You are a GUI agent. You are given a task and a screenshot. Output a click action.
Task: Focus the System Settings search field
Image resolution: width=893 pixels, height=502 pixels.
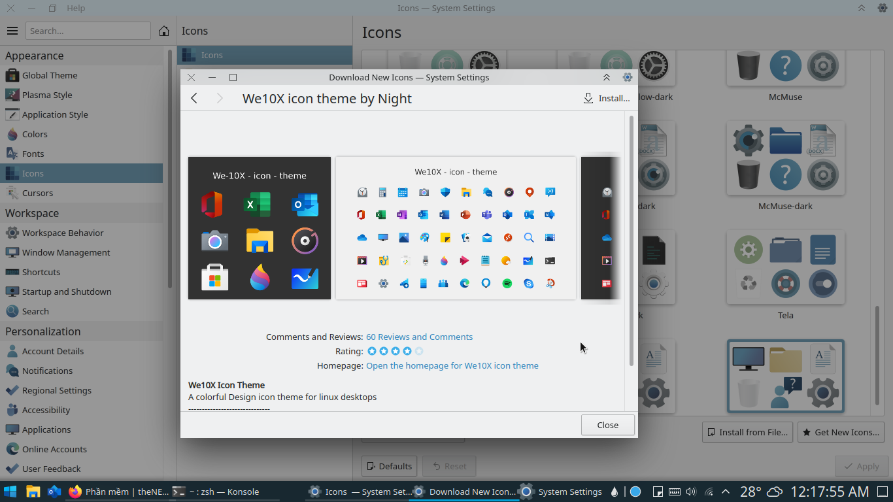[88, 31]
